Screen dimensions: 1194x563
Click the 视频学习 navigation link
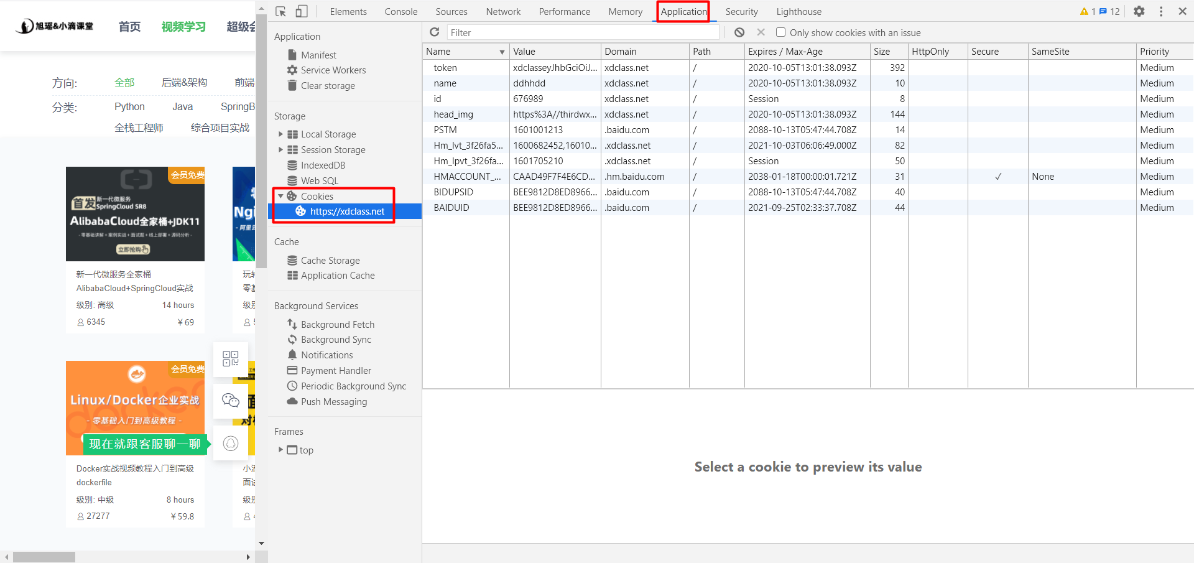(183, 27)
